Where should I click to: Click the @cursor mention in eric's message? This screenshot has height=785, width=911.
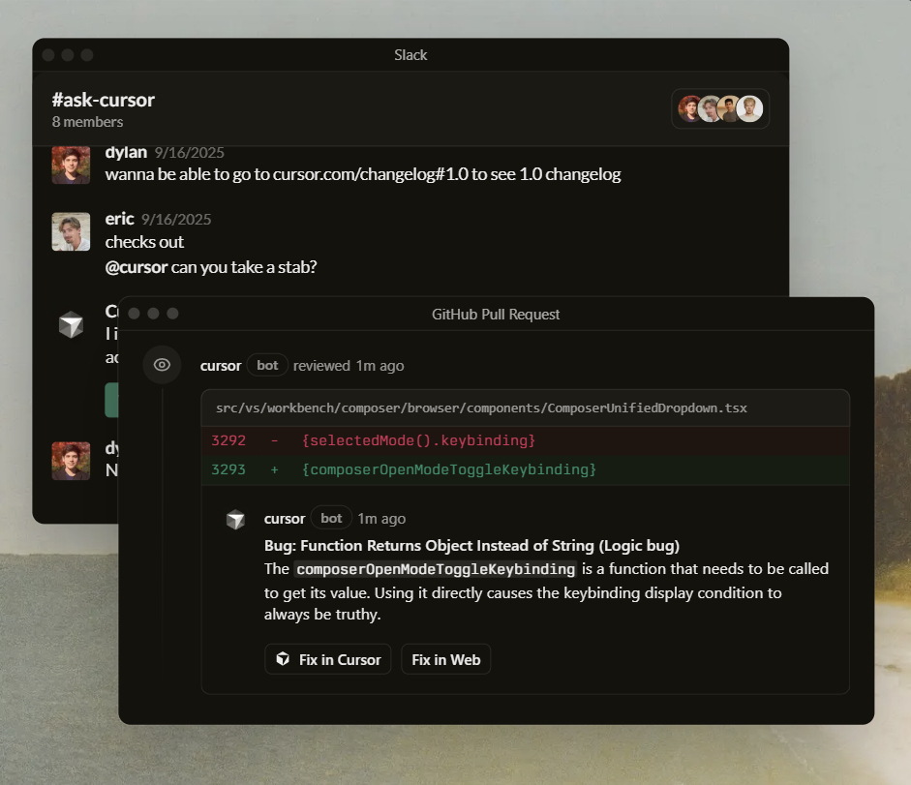(x=137, y=266)
